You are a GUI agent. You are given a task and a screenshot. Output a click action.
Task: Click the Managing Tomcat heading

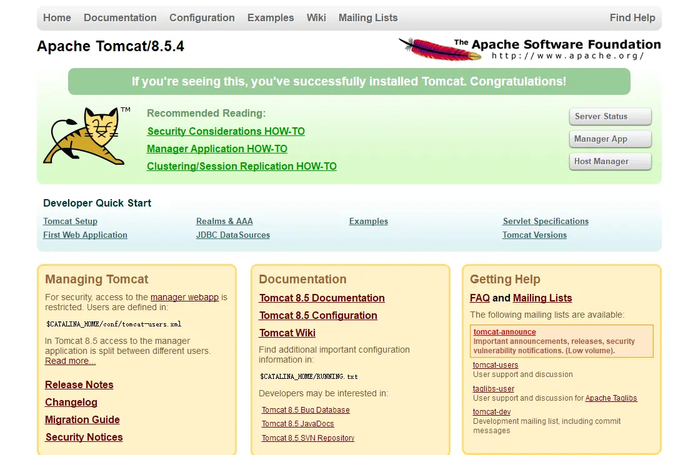click(x=96, y=279)
